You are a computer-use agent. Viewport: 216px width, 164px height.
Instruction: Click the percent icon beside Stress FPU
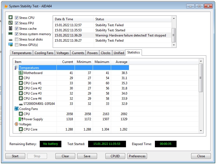click(11, 23)
